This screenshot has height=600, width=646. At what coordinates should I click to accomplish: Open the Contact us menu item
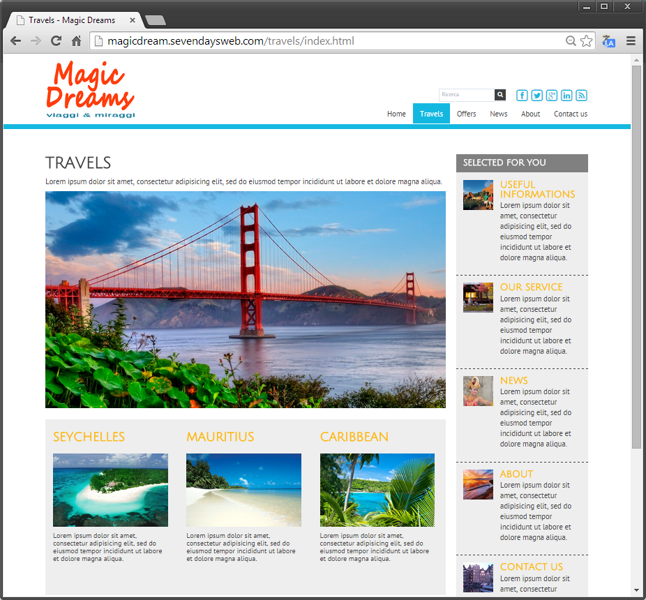point(571,114)
